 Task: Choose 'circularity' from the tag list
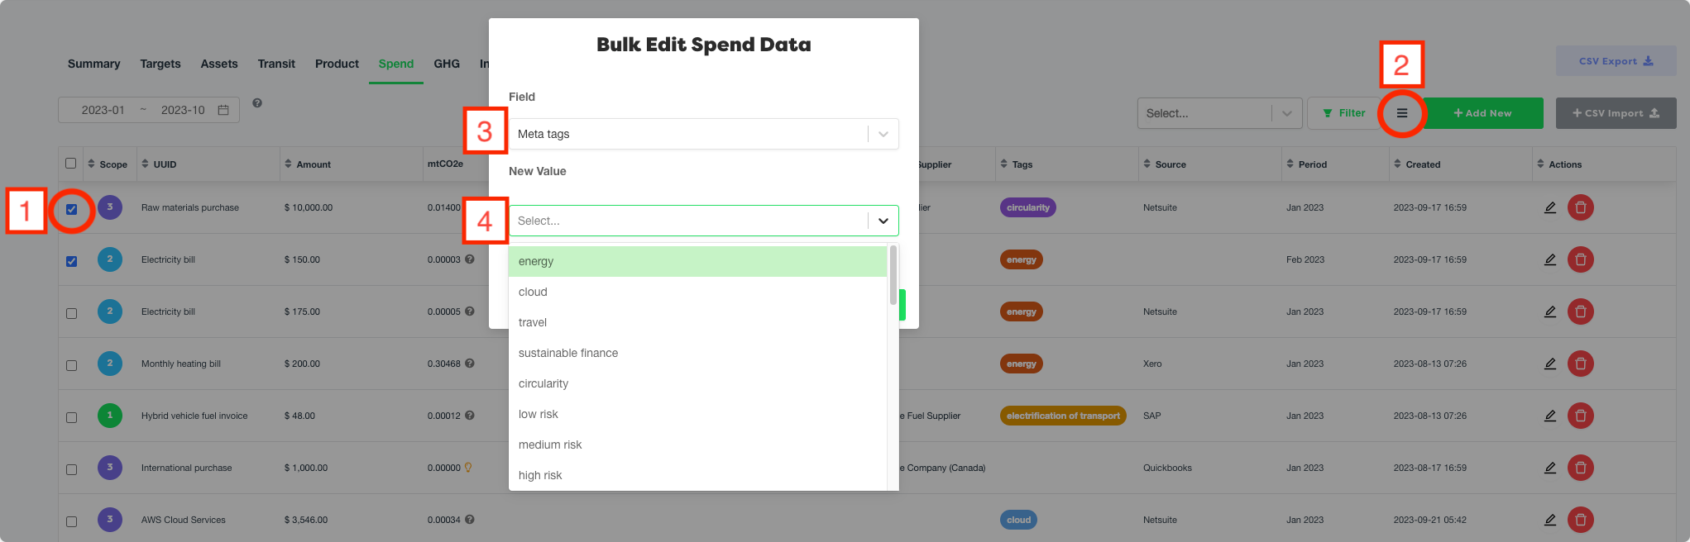543,383
